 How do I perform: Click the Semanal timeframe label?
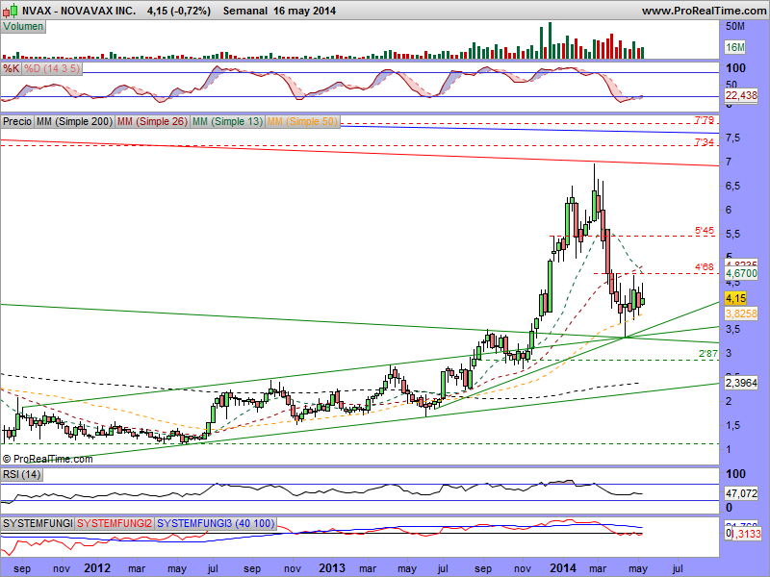(x=245, y=11)
